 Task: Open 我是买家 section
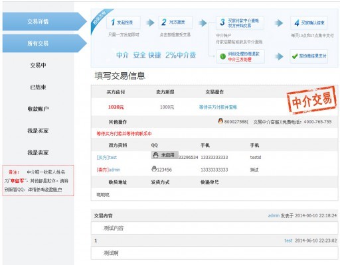tap(38, 131)
